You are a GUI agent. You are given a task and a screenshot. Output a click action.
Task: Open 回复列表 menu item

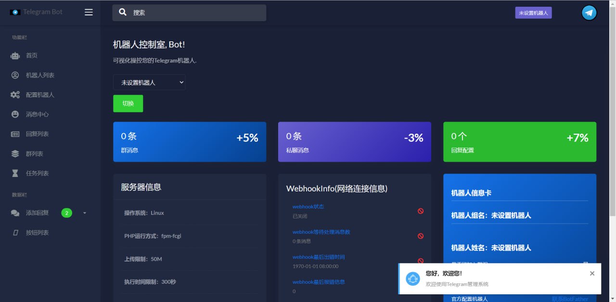[x=38, y=134]
